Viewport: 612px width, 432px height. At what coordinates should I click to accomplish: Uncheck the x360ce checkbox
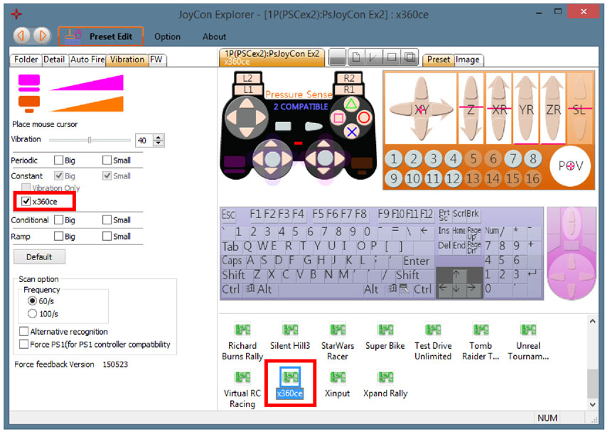[26, 201]
